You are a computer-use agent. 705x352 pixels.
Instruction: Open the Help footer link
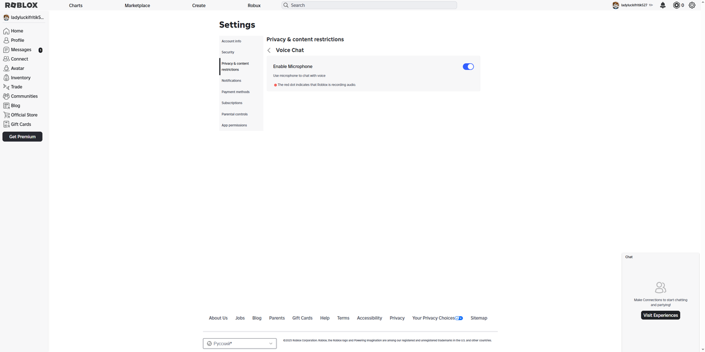(x=325, y=318)
